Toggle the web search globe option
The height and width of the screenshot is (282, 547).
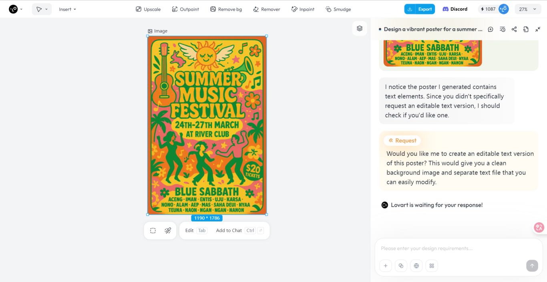pyautogui.click(x=416, y=266)
